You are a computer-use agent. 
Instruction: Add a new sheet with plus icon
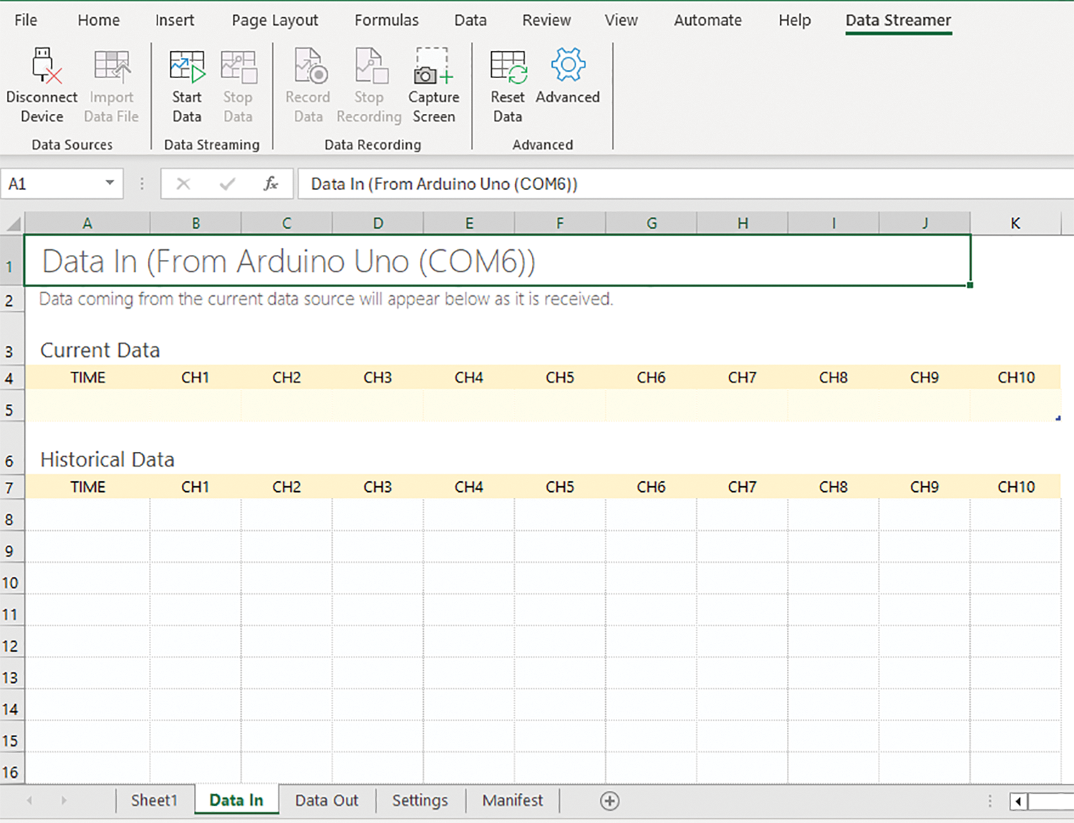609,801
